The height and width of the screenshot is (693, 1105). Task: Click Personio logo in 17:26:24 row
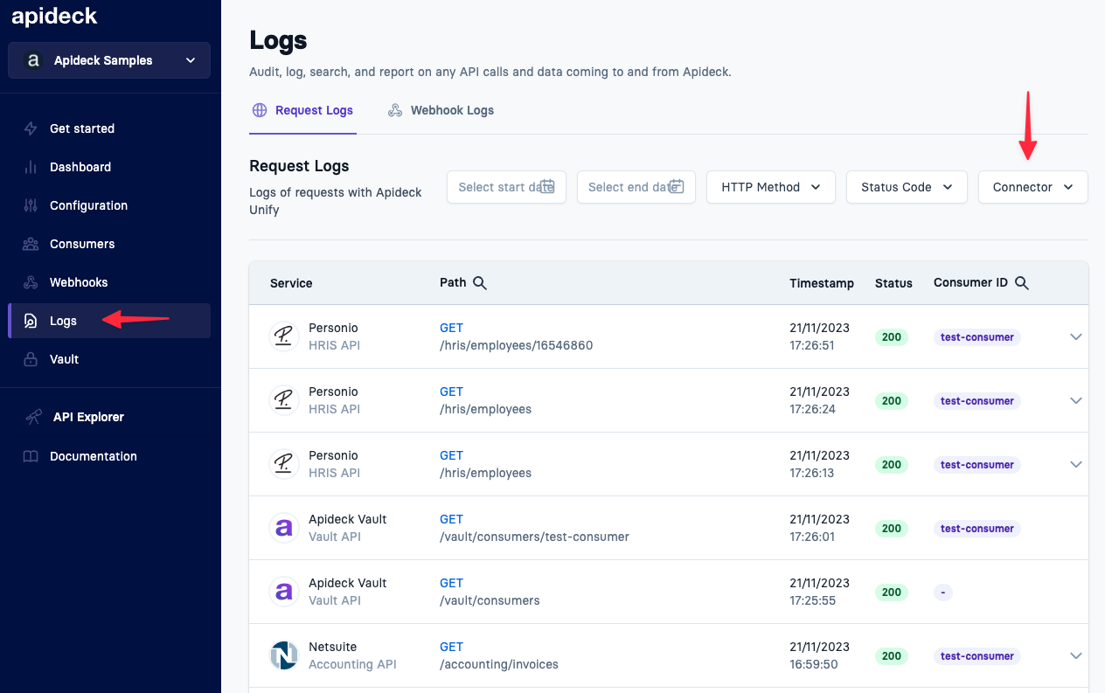click(x=283, y=400)
